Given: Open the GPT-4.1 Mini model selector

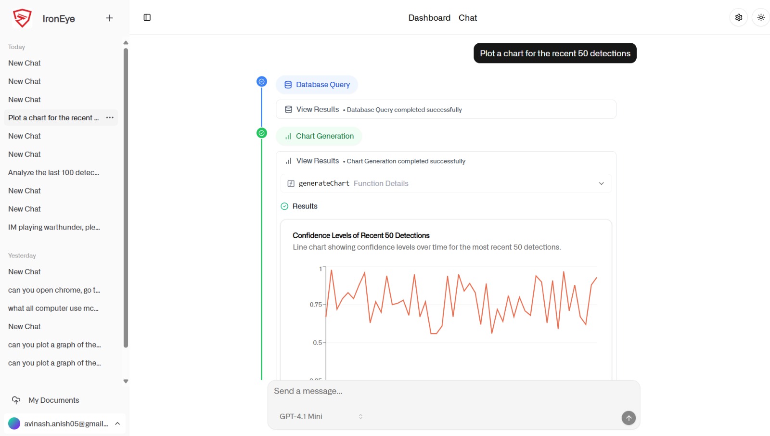Looking at the screenshot, I should click(x=321, y=416).
